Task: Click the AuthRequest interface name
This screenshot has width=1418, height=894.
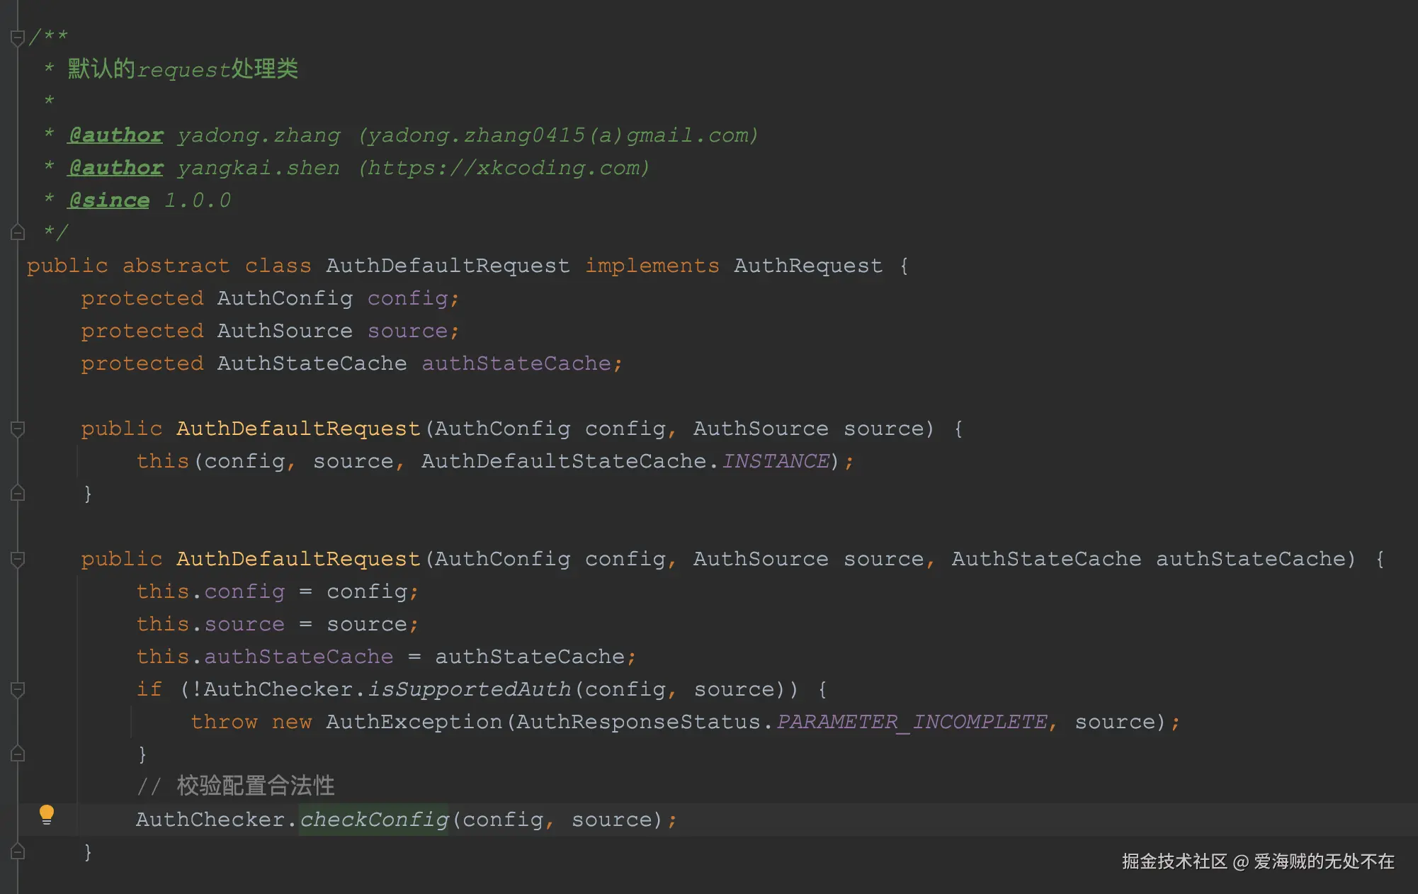Action: (x=808, y=266)
